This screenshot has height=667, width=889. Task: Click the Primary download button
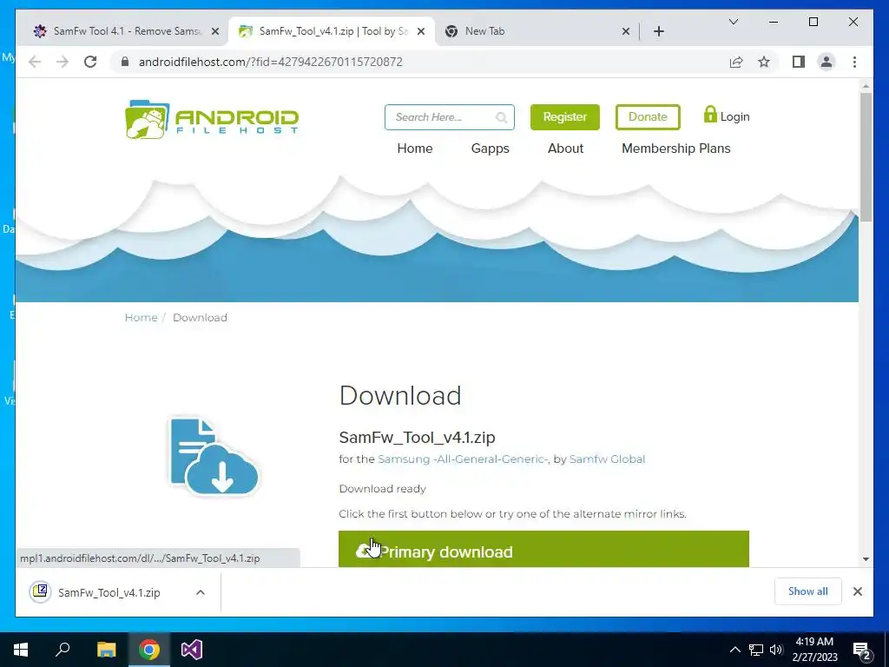coord(543,549)
